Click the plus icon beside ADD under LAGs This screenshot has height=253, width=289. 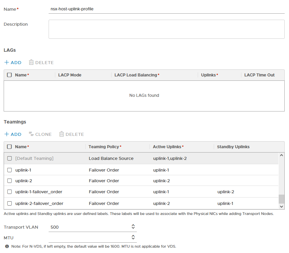(6, 62)
